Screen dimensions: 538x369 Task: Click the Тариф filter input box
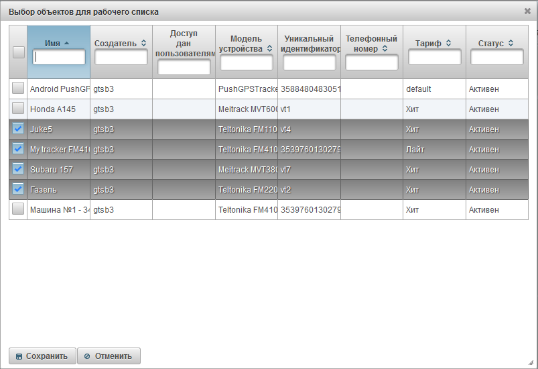click(435, 58)
